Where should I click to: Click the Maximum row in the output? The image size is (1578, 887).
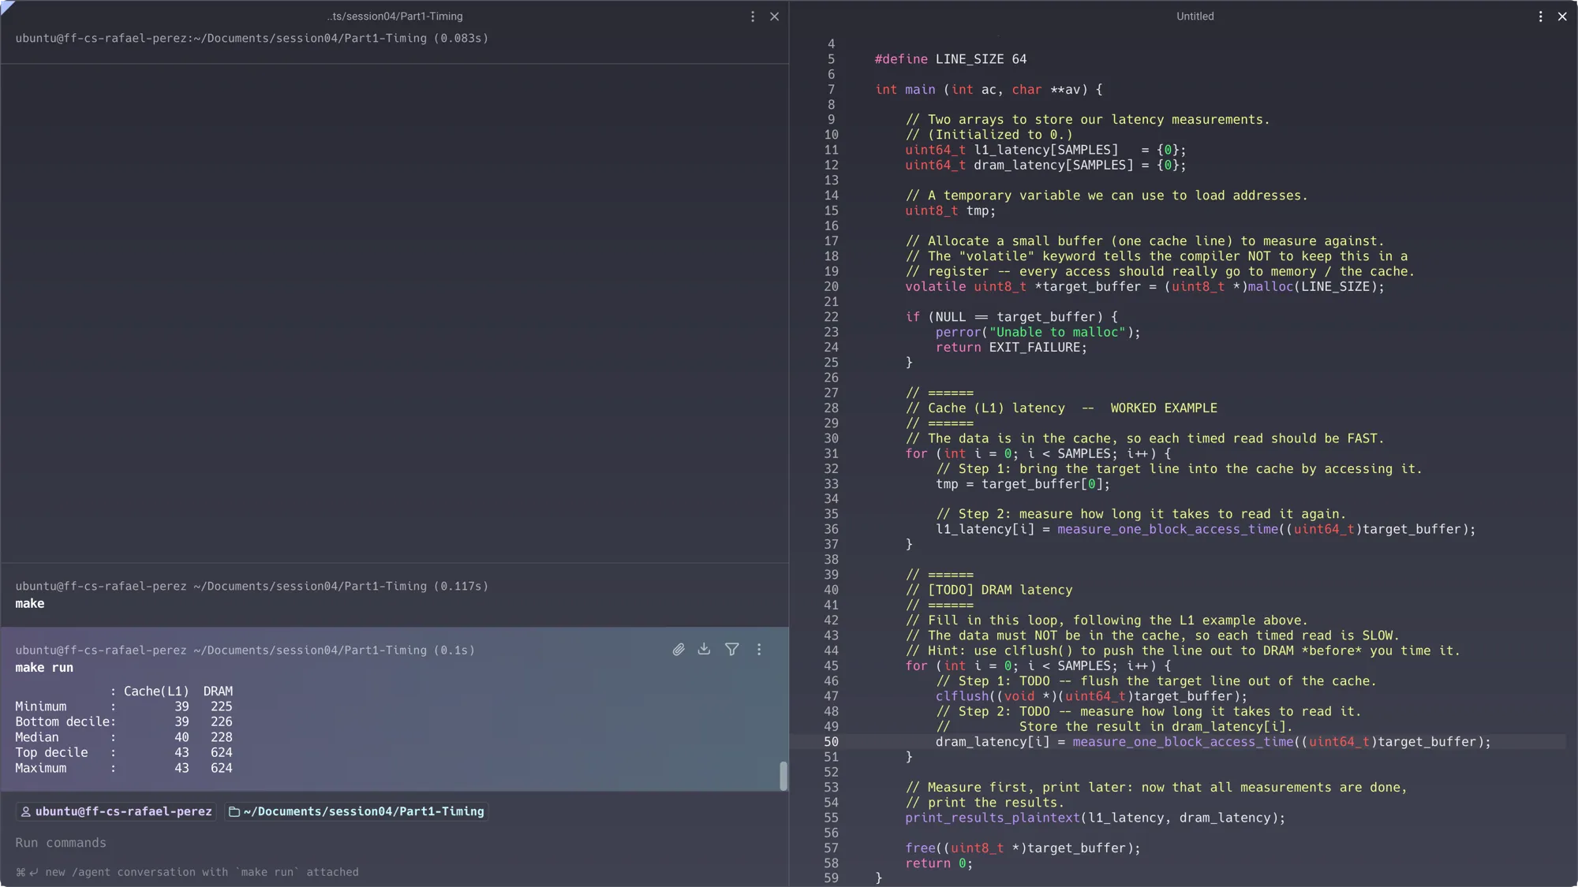(124, 768)
